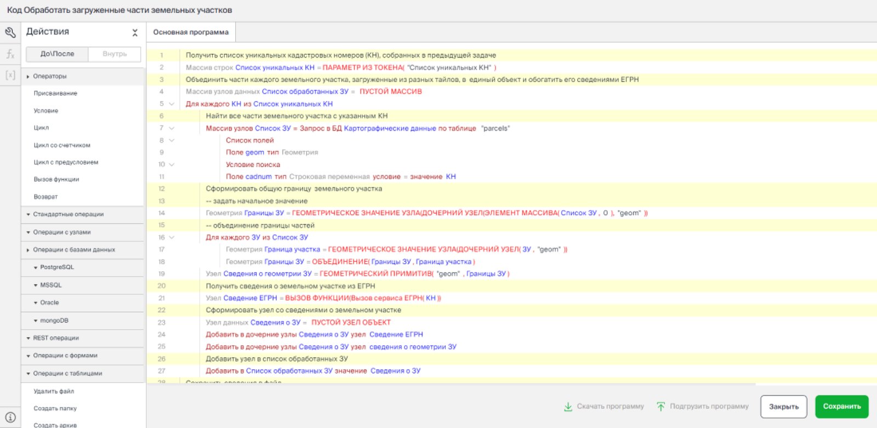Image resolution: width=877 pixels, height=428 pixels.
Task: Select the Создать папку action
Action: pyautogui.click(x=55, y=408)
